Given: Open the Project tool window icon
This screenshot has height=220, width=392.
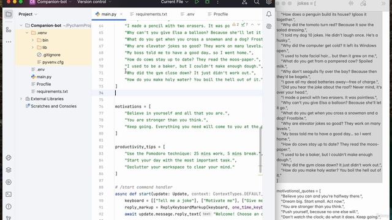Looking at the screenshot, I should click(9, 14).
